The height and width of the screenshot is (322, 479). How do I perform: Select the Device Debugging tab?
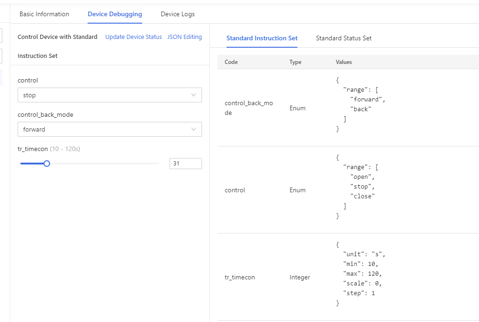pos(114,14)
